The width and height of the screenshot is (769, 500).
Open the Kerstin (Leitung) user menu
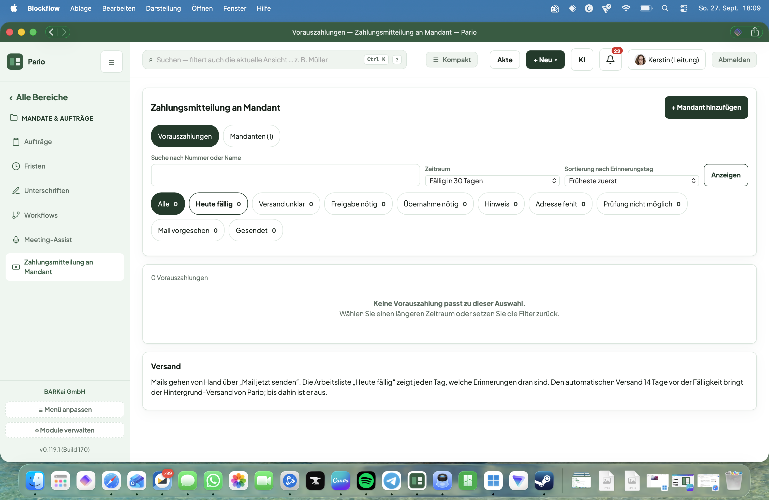click(x=666, y=60)
